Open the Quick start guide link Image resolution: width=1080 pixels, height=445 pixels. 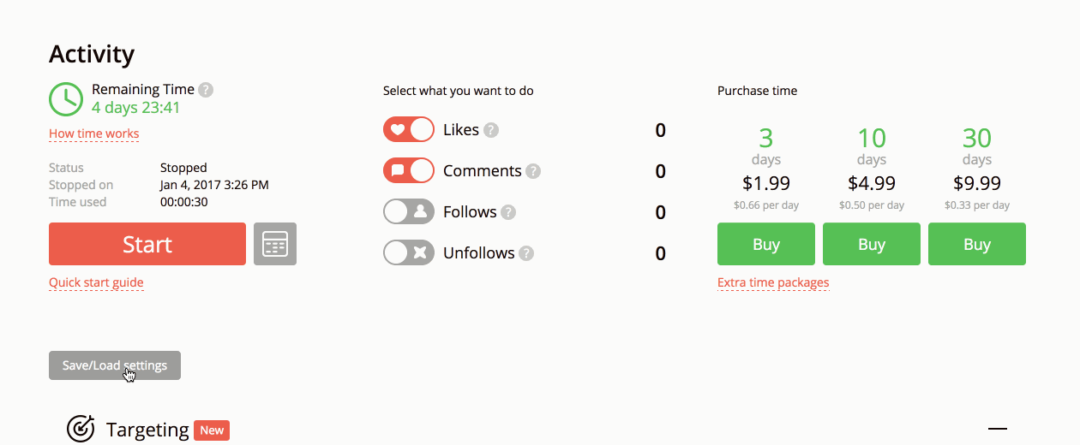pyautogui.click(x=96, y=282)
